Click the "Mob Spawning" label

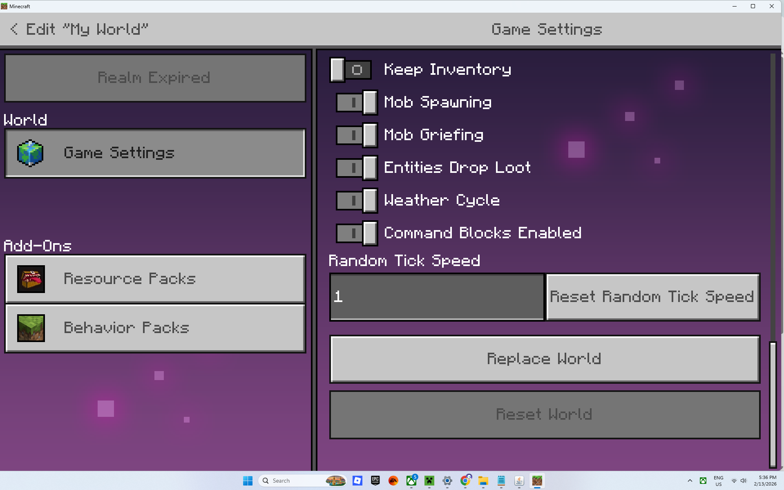[x=438, y=103]
